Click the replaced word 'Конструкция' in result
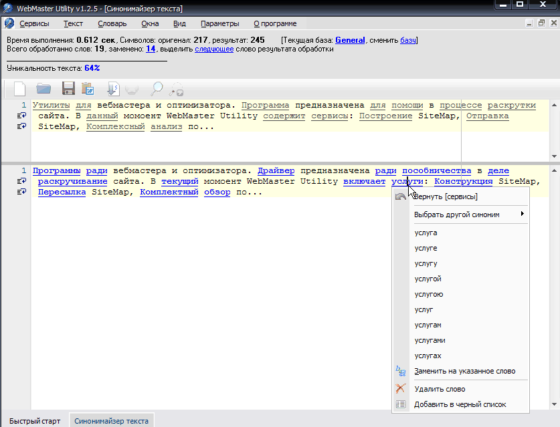The width and height of the screenshot is (560, 427). [464, 181]
